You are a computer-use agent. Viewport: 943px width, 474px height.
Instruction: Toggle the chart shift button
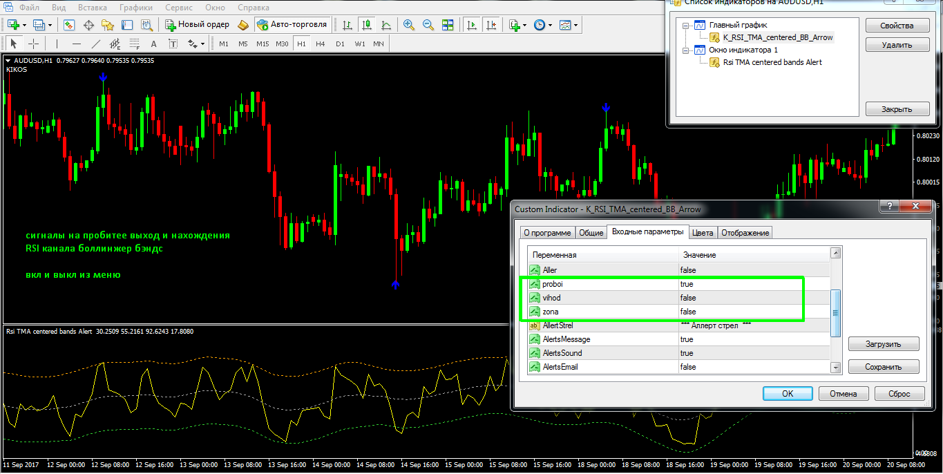491,25
